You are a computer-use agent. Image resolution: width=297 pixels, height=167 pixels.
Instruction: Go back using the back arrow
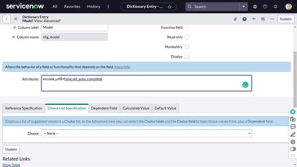coord(6,19)
